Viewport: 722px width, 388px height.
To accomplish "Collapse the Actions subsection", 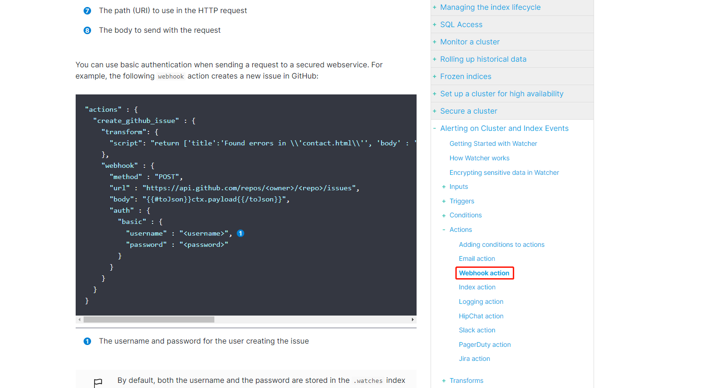I will tap(444, 230).
